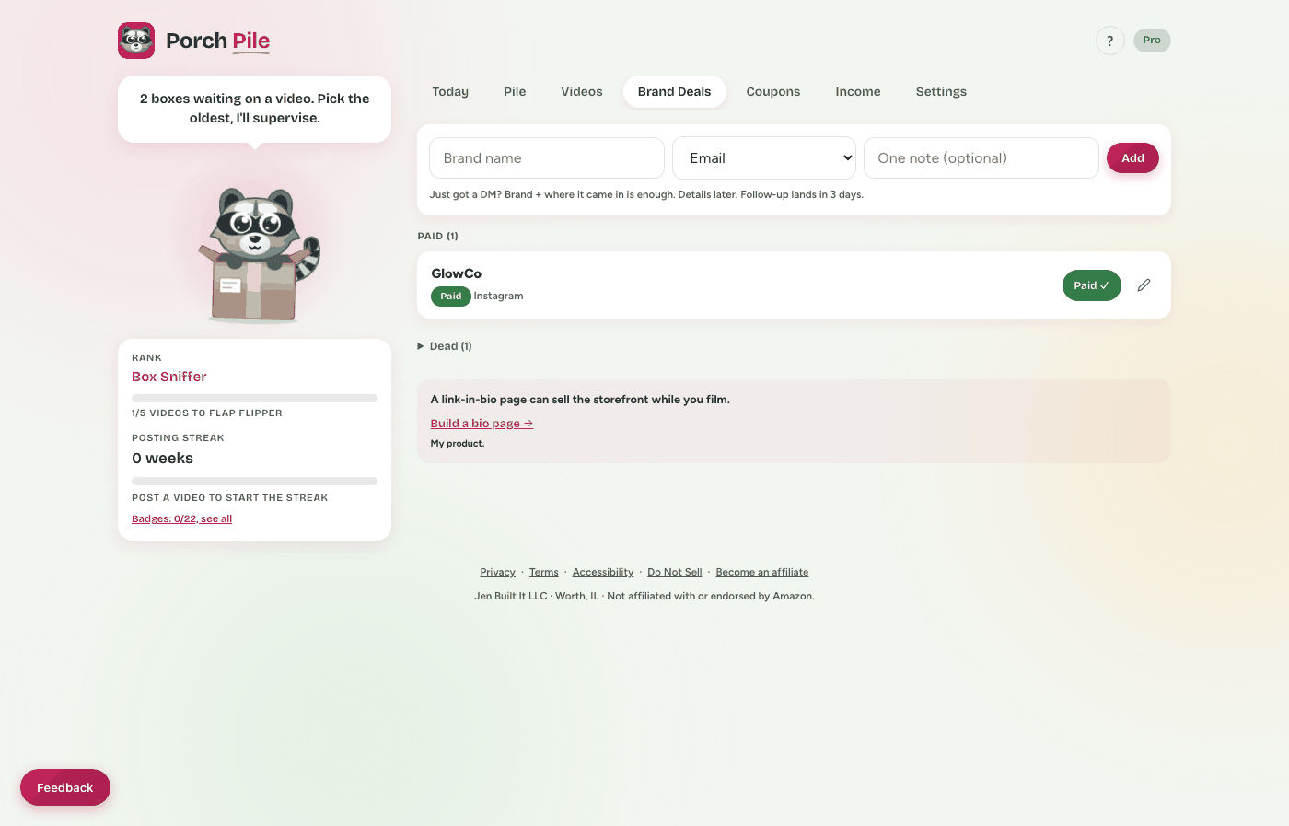1289x826 pixels.
Task: Open the Accessibility footer link
Action: pos(603,573)
